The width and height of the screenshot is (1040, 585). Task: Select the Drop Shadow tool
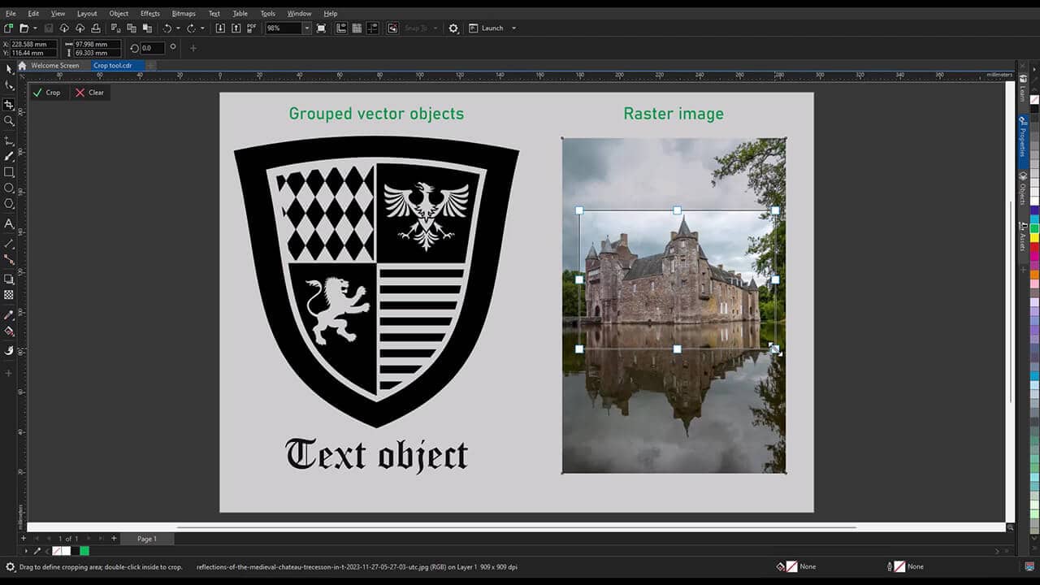(x=9, y=279)
